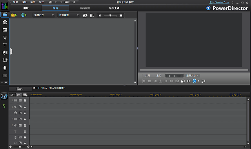This screenshot has height=149, width=251.
Task: Click the green Magic tools S icon
Action: [x=4, y=106]
